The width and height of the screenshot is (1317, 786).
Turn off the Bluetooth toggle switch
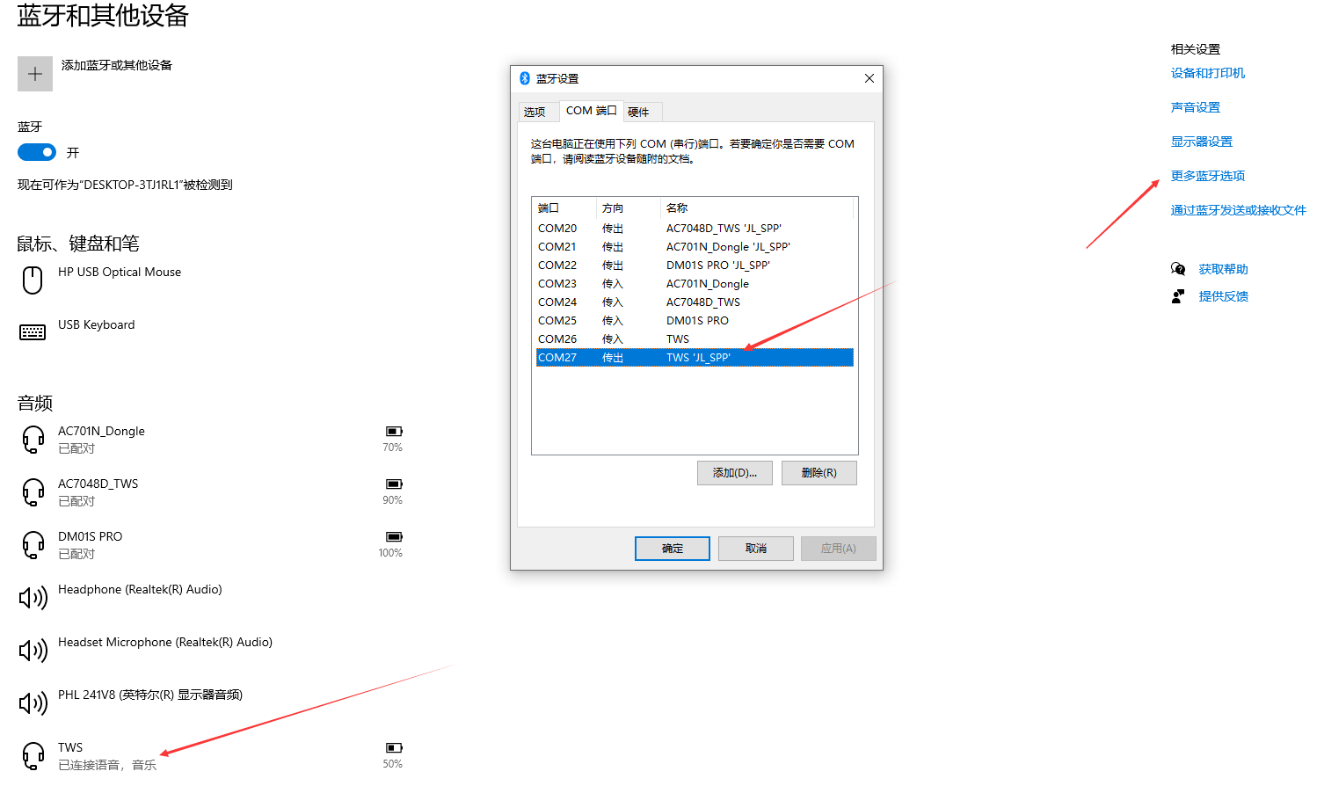pos(37,152)
